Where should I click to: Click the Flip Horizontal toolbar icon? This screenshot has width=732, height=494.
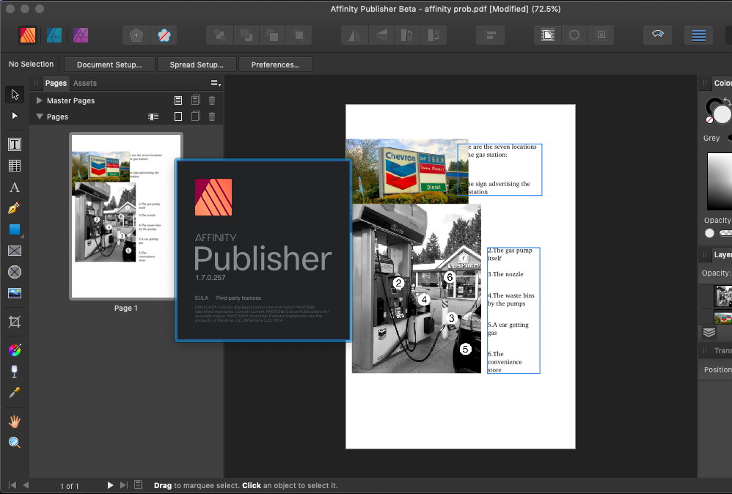(x=354, y=35)
